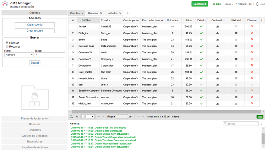267x151 pixels.
Task: Delete Housebuilders account with red X
Action: 252,78
